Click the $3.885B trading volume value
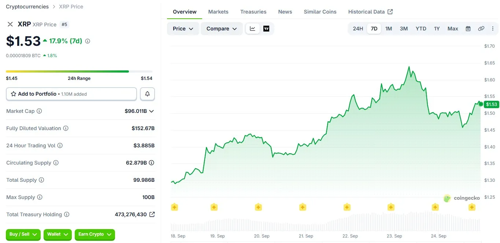Screen dimensions: 500x243 coord(144,146)
